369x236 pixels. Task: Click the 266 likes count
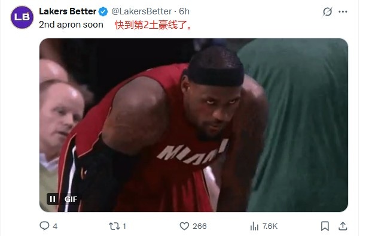pyautogui.click(x=200, y=226)
